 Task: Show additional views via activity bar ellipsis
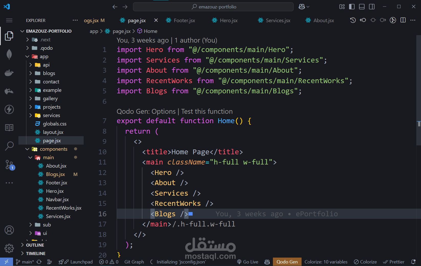pos(9,183)
